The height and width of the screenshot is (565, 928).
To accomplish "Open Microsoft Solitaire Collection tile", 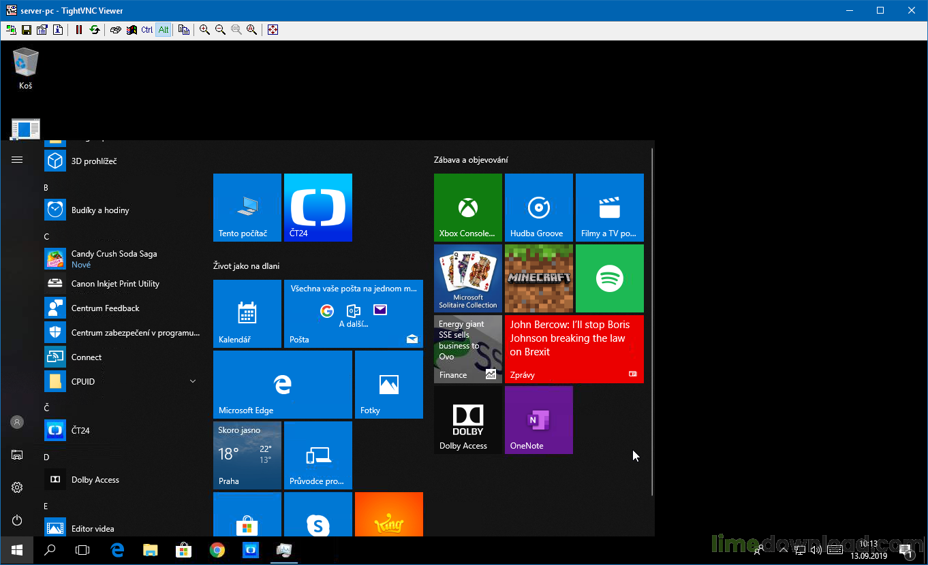I will click(x=468, y=278).
